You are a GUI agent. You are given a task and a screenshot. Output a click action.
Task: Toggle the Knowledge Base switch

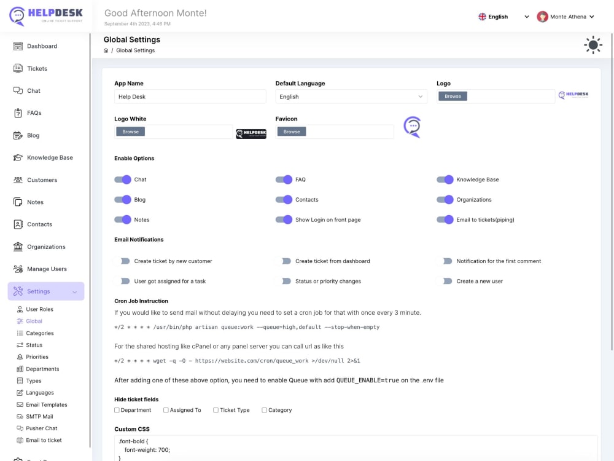(x=445, y=179)
